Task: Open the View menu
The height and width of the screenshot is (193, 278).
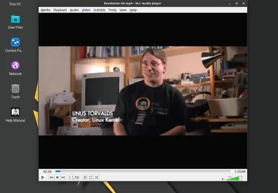Action: point(123,10)
